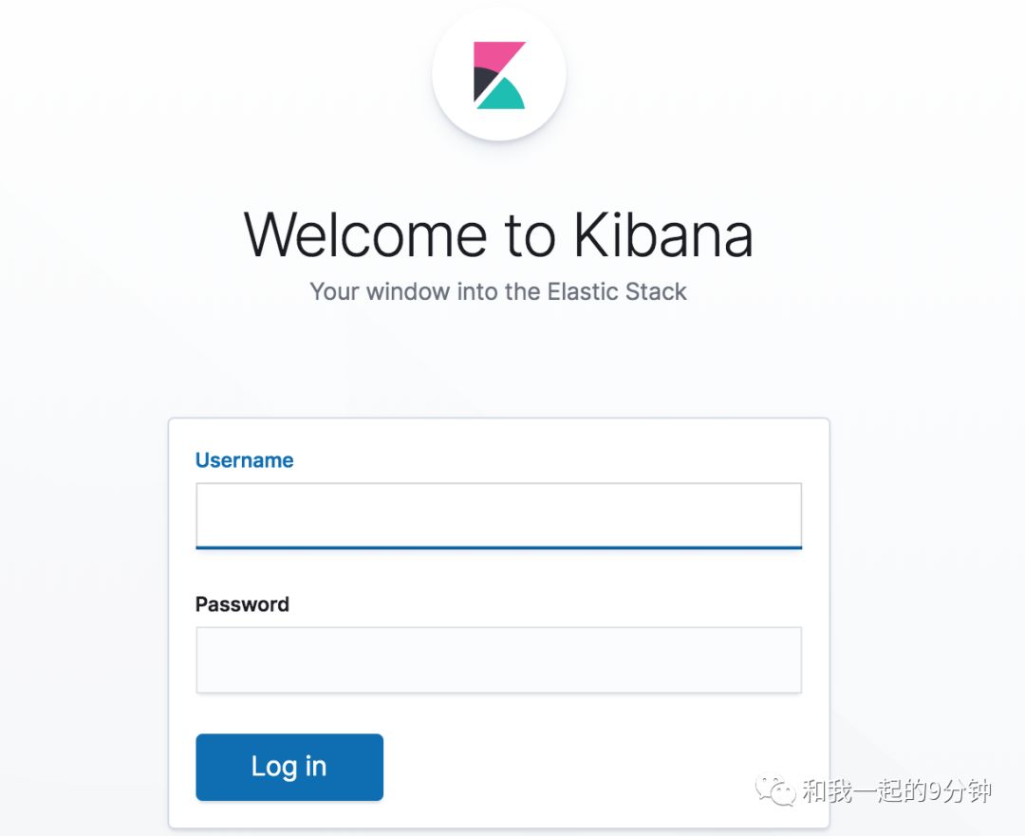Image resolution: width=1025 pixels, height=836 pixels.
Task: Click the Username field label
Action: [x=244, y=460]
